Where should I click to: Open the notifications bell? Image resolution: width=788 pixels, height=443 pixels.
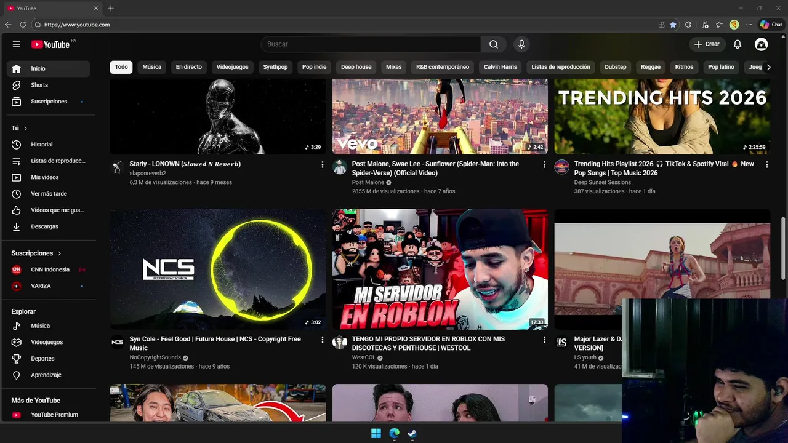[x=738, y=44]
